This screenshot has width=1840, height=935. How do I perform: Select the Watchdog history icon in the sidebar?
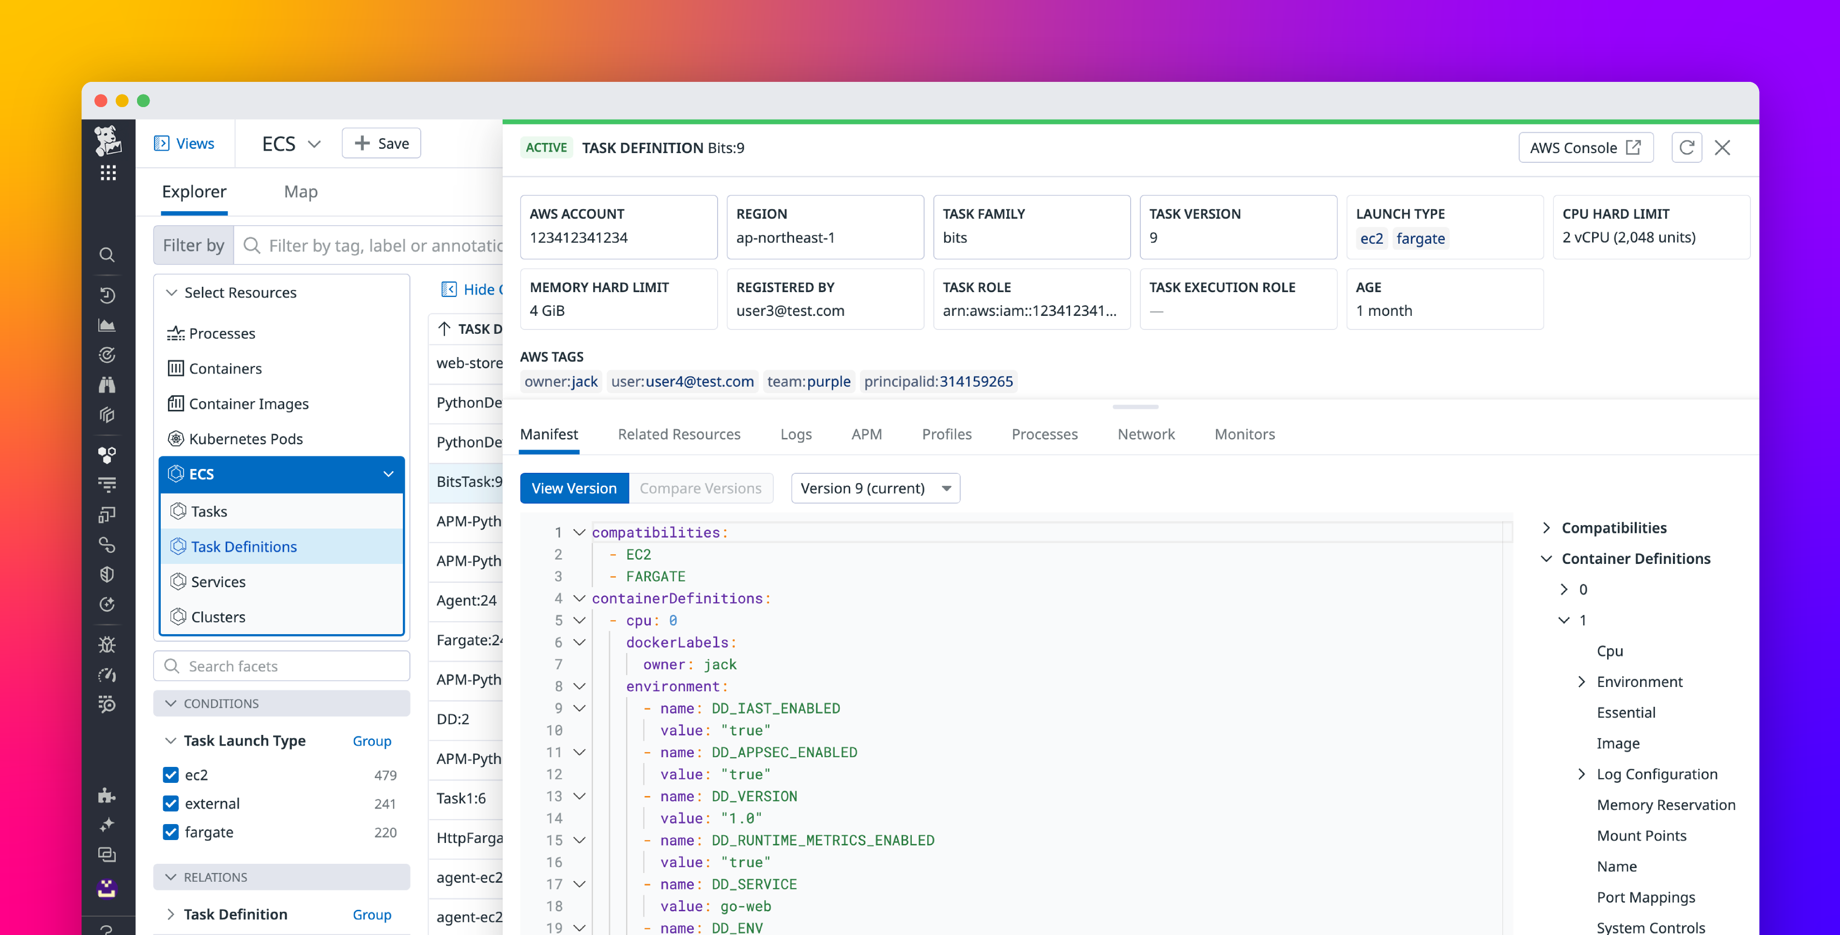107,295
